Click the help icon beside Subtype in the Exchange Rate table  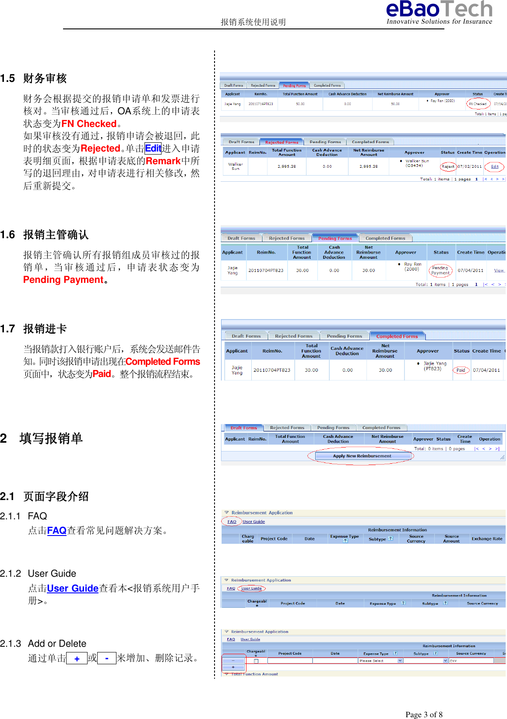[x=391, y=539]
